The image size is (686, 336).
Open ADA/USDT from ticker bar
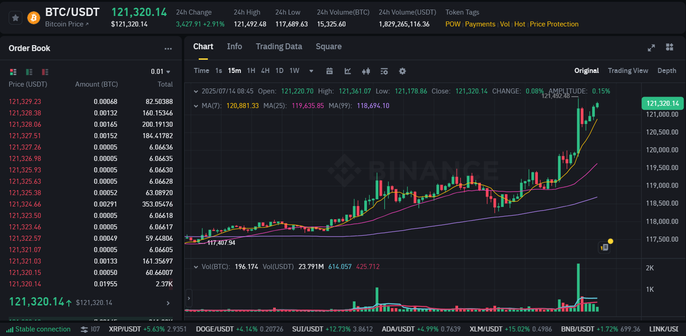click(x=422, y=329)
